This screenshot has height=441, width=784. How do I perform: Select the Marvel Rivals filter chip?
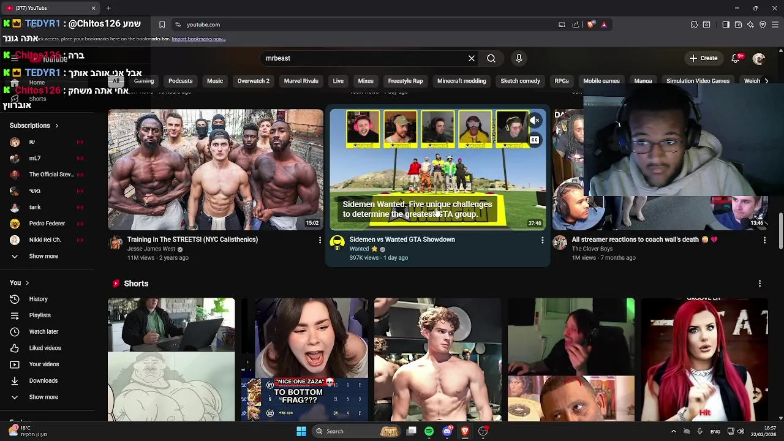coord(301,81)
